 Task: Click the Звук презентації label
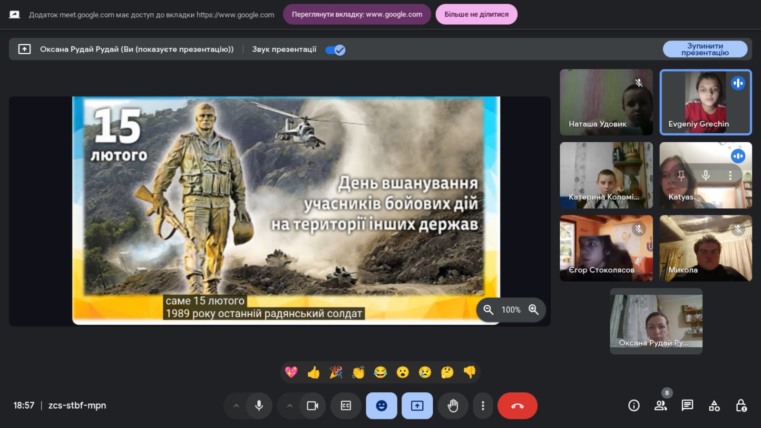pyautogui.click(x=284, y=49)
